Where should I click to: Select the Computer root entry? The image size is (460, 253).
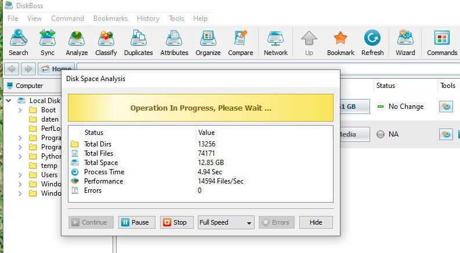(30, 86)
